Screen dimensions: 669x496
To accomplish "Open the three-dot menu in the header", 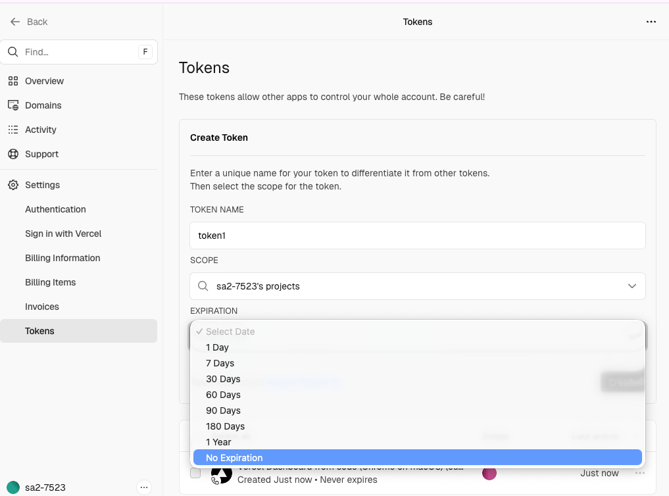I will [651, 22].
